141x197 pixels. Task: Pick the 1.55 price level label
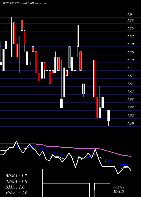click(130, 108)
